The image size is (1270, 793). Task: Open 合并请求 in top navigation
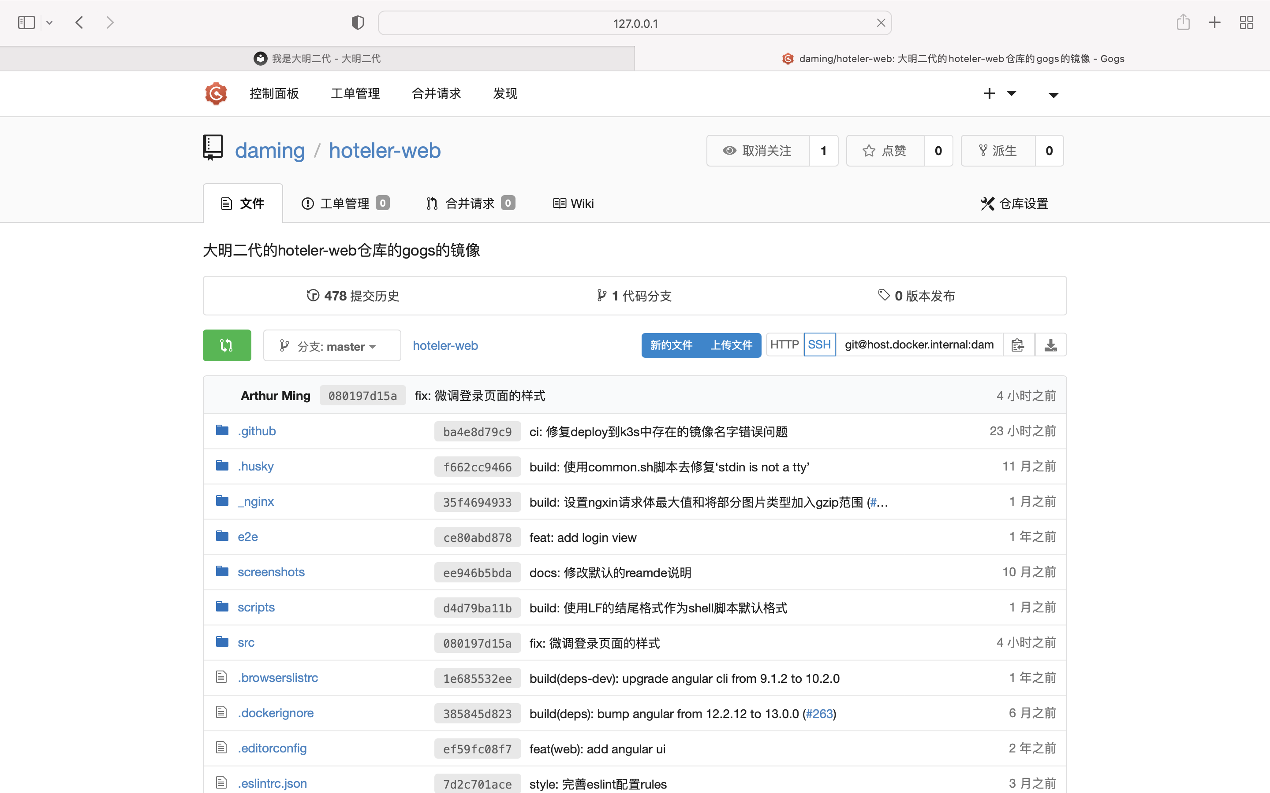click(436, 94)
